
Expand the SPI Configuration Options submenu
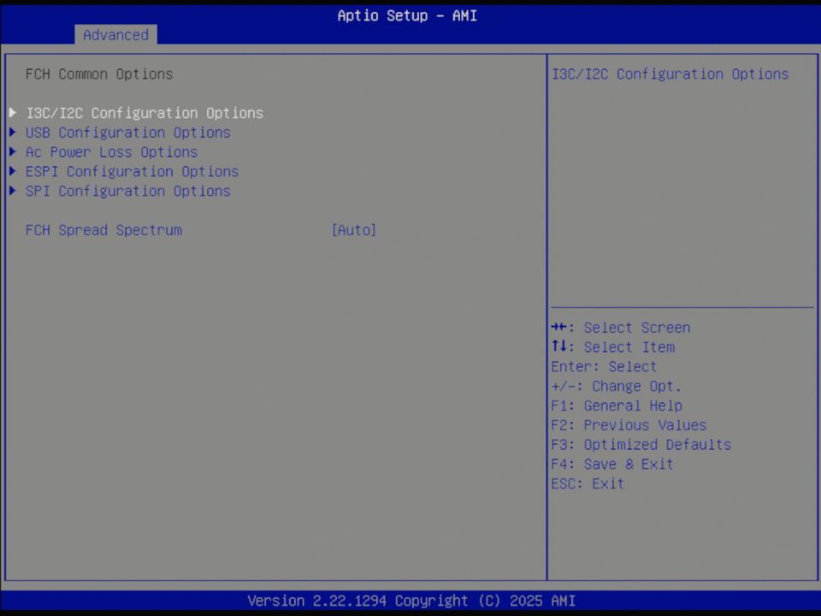(x=127, y=191)
